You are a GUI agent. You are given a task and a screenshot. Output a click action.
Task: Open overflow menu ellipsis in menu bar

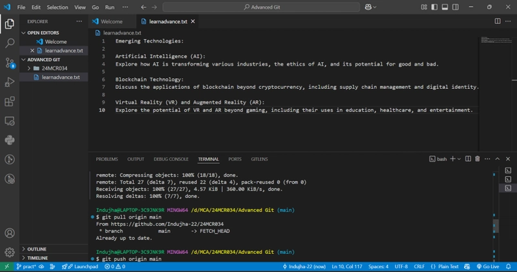pyautogui.click(x=125, y=7)
